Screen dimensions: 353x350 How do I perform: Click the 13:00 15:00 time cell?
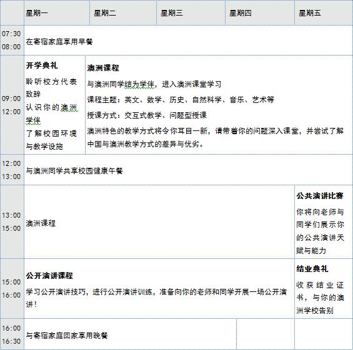coord(12,222)
